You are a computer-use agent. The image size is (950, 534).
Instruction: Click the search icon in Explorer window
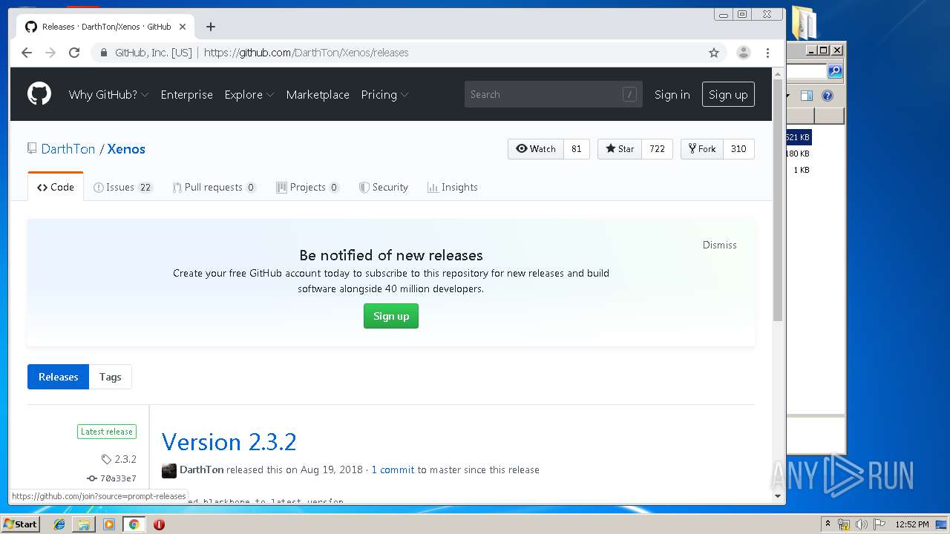[x=835, y=71]
